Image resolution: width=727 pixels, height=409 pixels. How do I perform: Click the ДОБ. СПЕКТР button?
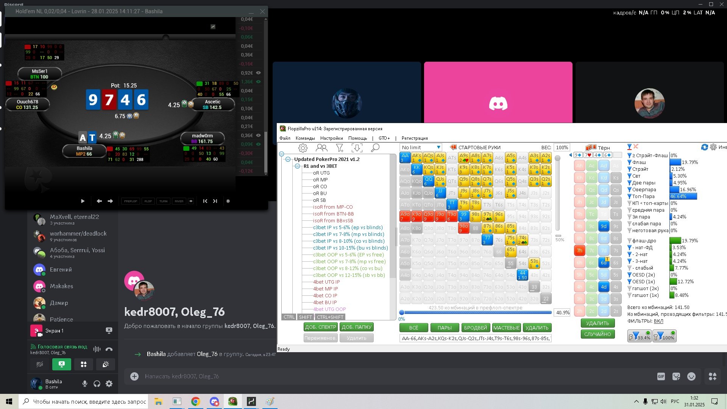(x=320, y=327)
